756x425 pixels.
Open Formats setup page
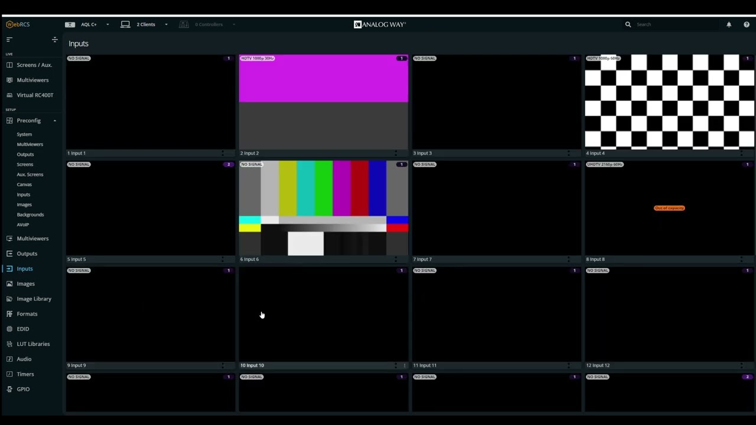[27, 313]
